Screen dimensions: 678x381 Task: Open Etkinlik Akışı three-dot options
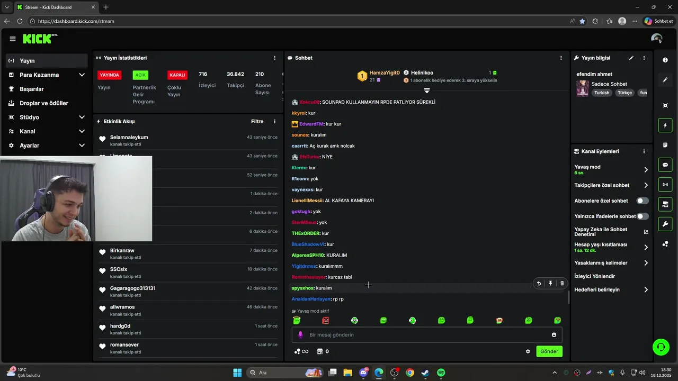pyautogui.click(x=274, y=121)
